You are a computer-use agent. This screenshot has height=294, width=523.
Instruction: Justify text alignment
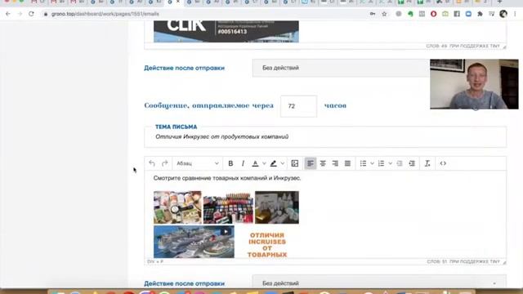tap(347, 163)
